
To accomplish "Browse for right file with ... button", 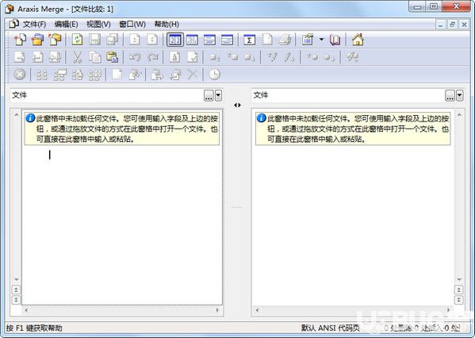I will (450, 95).
